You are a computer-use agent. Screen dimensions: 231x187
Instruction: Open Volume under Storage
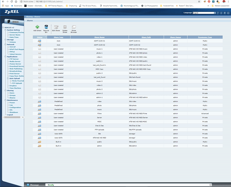point(13,42)
